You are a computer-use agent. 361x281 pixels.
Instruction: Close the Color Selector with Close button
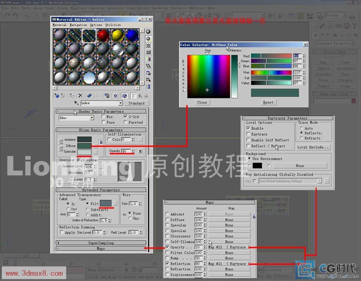(x=202, y=102)
